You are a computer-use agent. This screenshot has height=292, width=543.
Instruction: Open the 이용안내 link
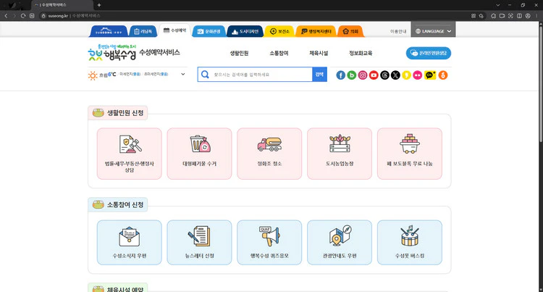click(x=398, y=31)
